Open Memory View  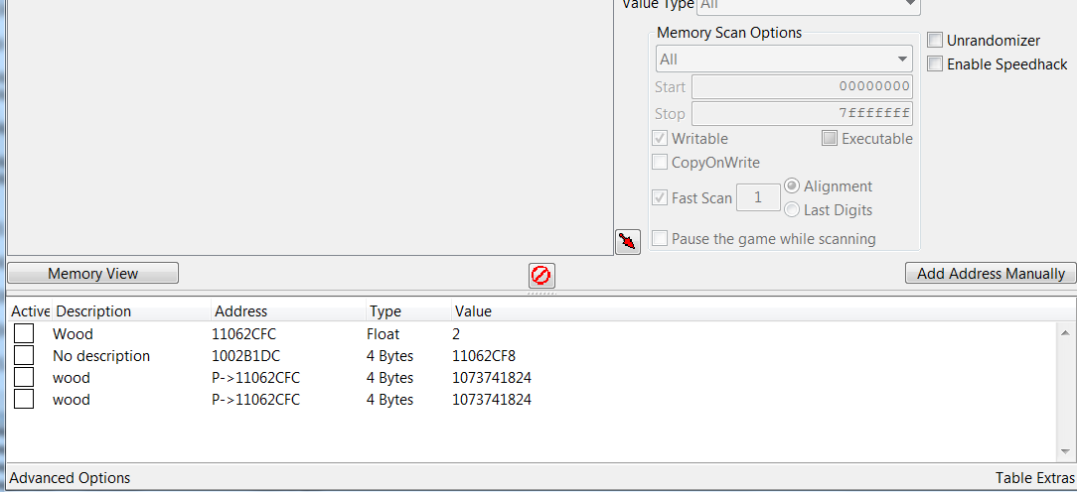pyautogui.click(x=93, y=274)
